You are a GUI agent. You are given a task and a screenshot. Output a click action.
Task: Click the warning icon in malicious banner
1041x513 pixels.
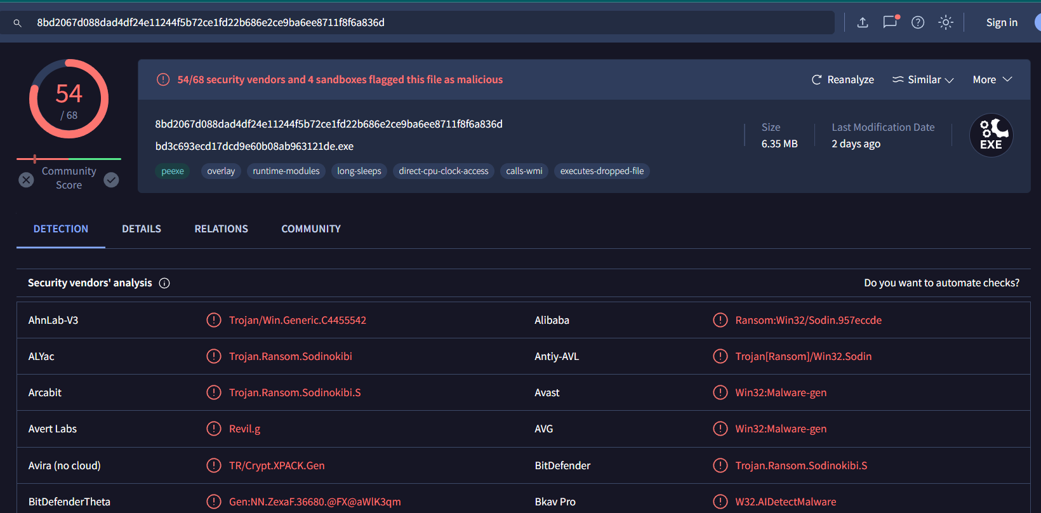click(163, 79)
